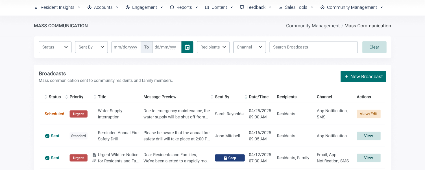The height and width of the screenshot is (170, 425).
Task: Click sent checkmark icon on Fire Safety Drill row
Action: pos(47,136)
